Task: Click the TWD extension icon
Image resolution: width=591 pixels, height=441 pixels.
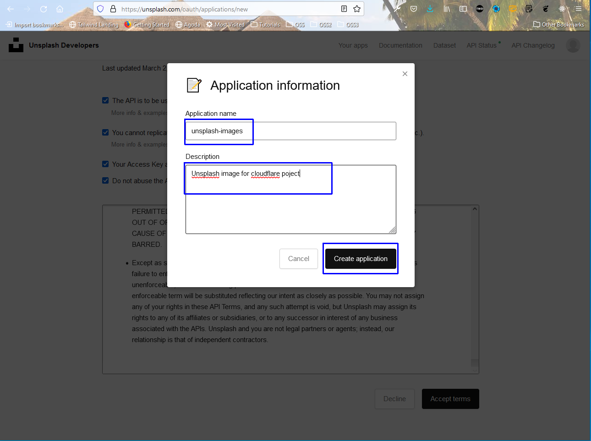Action: coord(480,9)
